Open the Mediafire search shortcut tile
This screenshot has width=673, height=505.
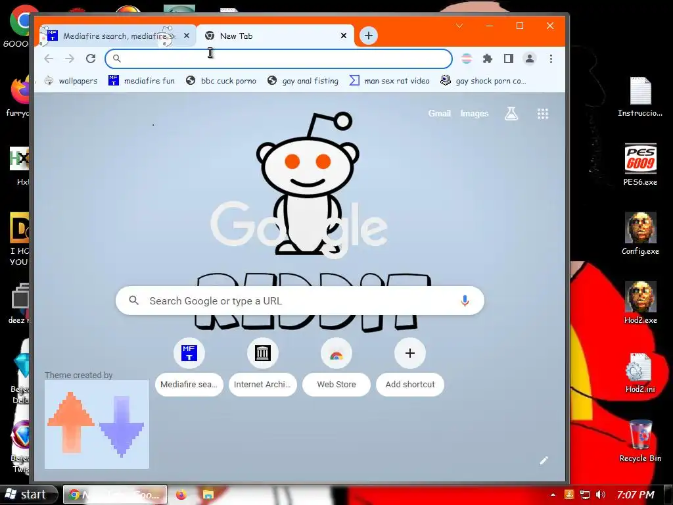pos(189,368)
